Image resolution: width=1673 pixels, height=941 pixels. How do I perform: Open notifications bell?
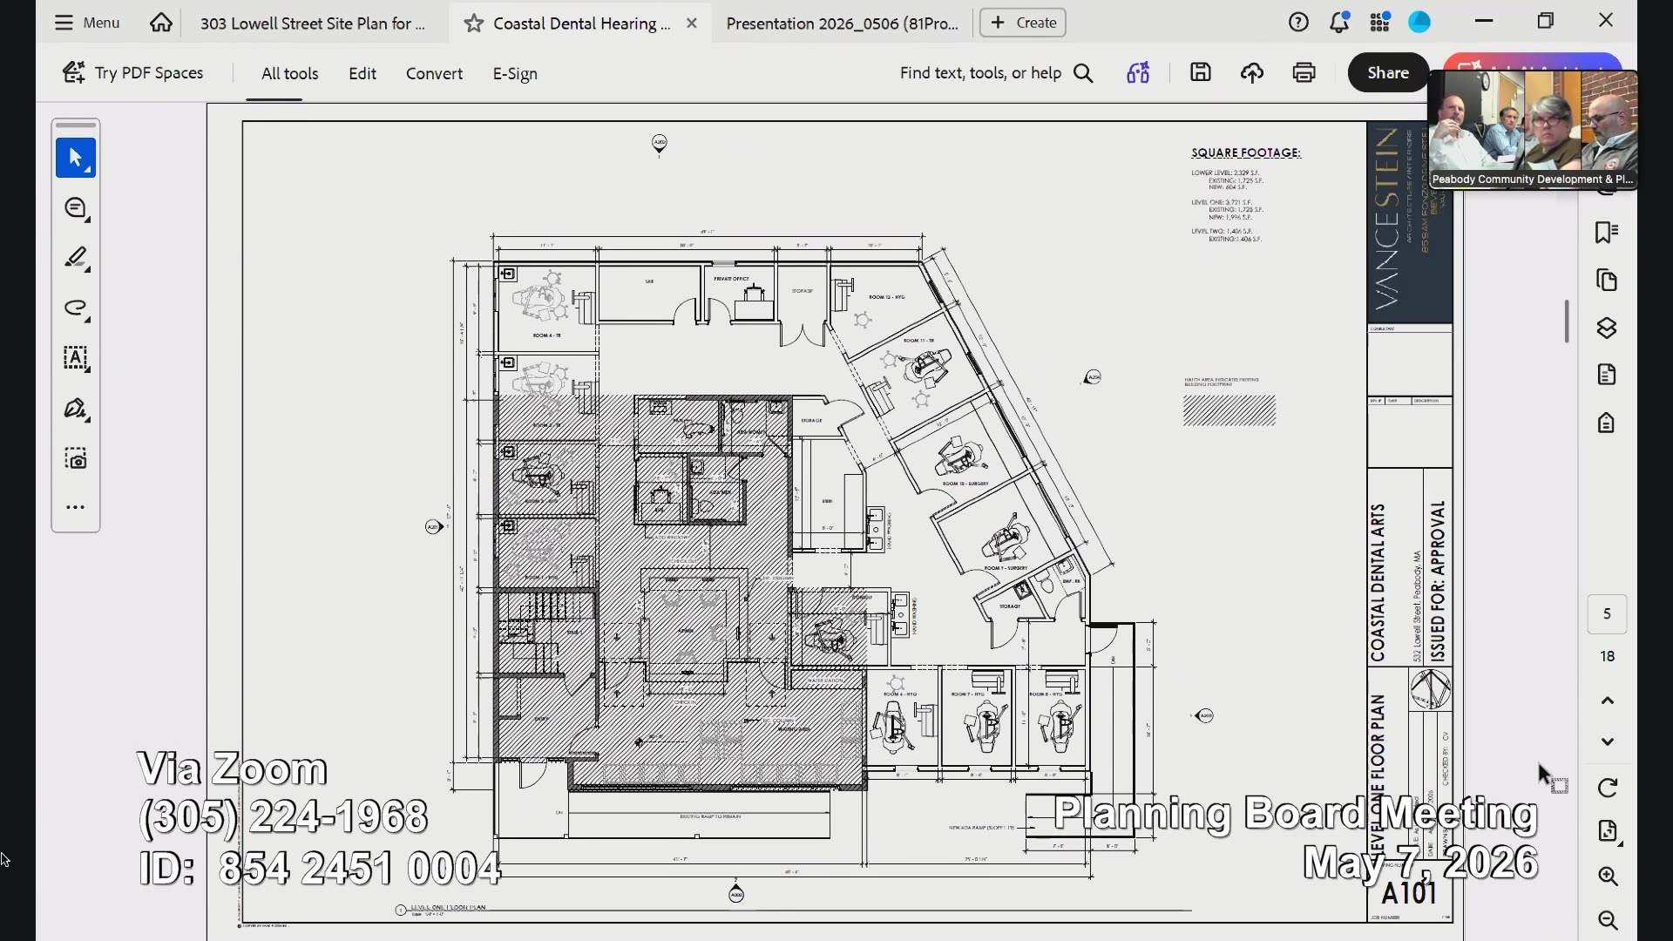[x=1339, y=23]
